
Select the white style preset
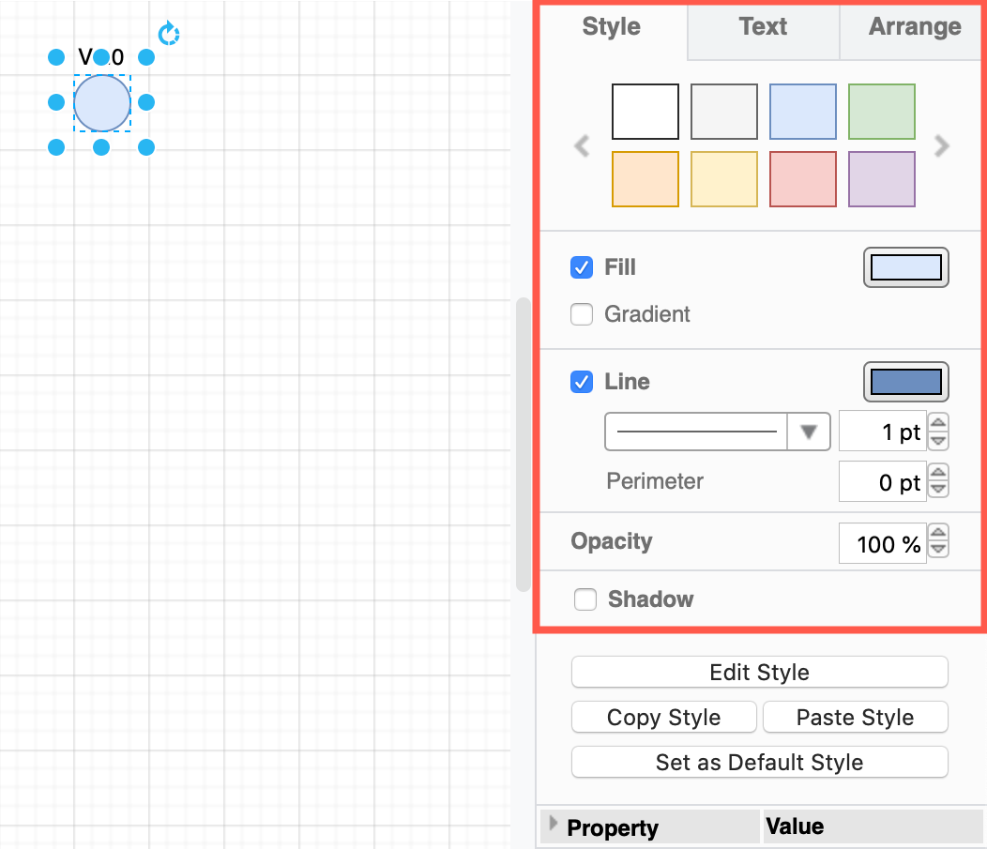tap(645, 111)
